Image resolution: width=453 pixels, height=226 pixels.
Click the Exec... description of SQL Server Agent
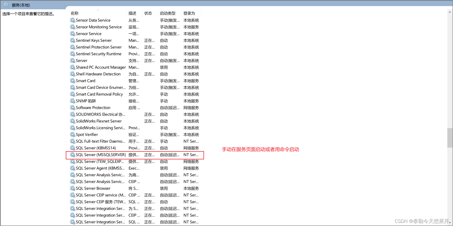click(134, 168)
